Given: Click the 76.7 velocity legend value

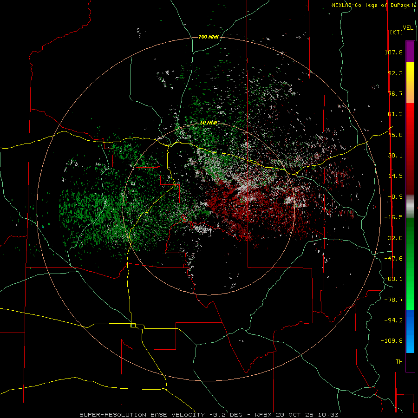Looking at the screenshot, I should coord(395,93).
